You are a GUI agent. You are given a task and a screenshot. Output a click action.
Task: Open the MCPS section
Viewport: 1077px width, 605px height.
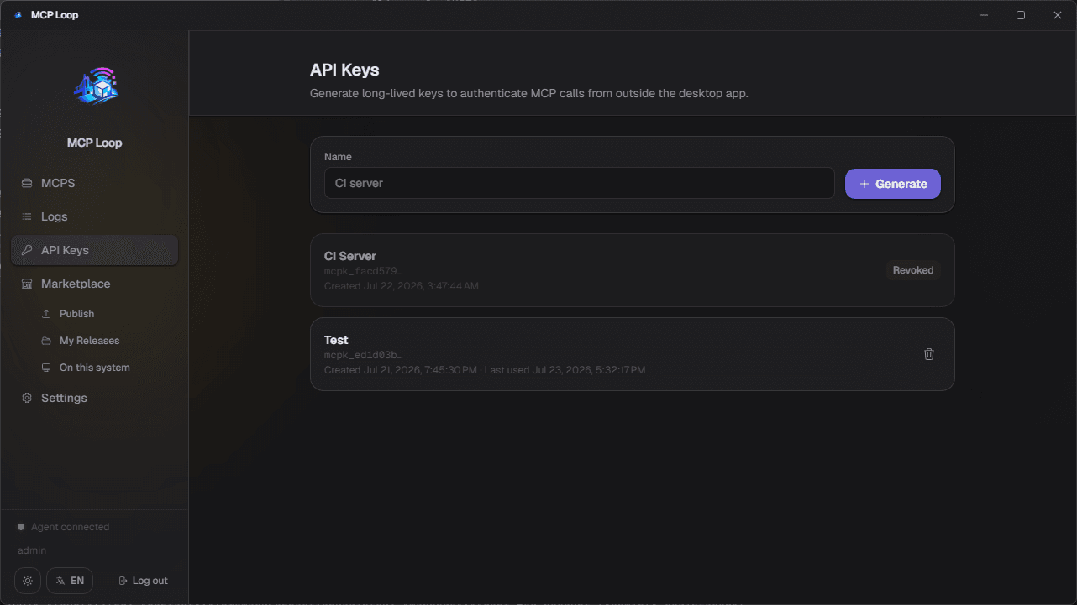[95, 183]
